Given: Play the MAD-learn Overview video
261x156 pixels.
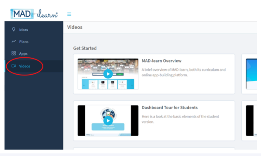Looking at the screenshot, I should pyautogui.click(x=108, y=74).
